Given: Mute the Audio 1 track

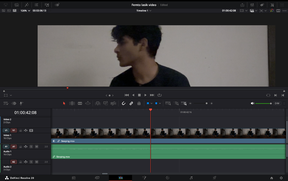Looking at the screenshot, I should click(x=37, y=147).
